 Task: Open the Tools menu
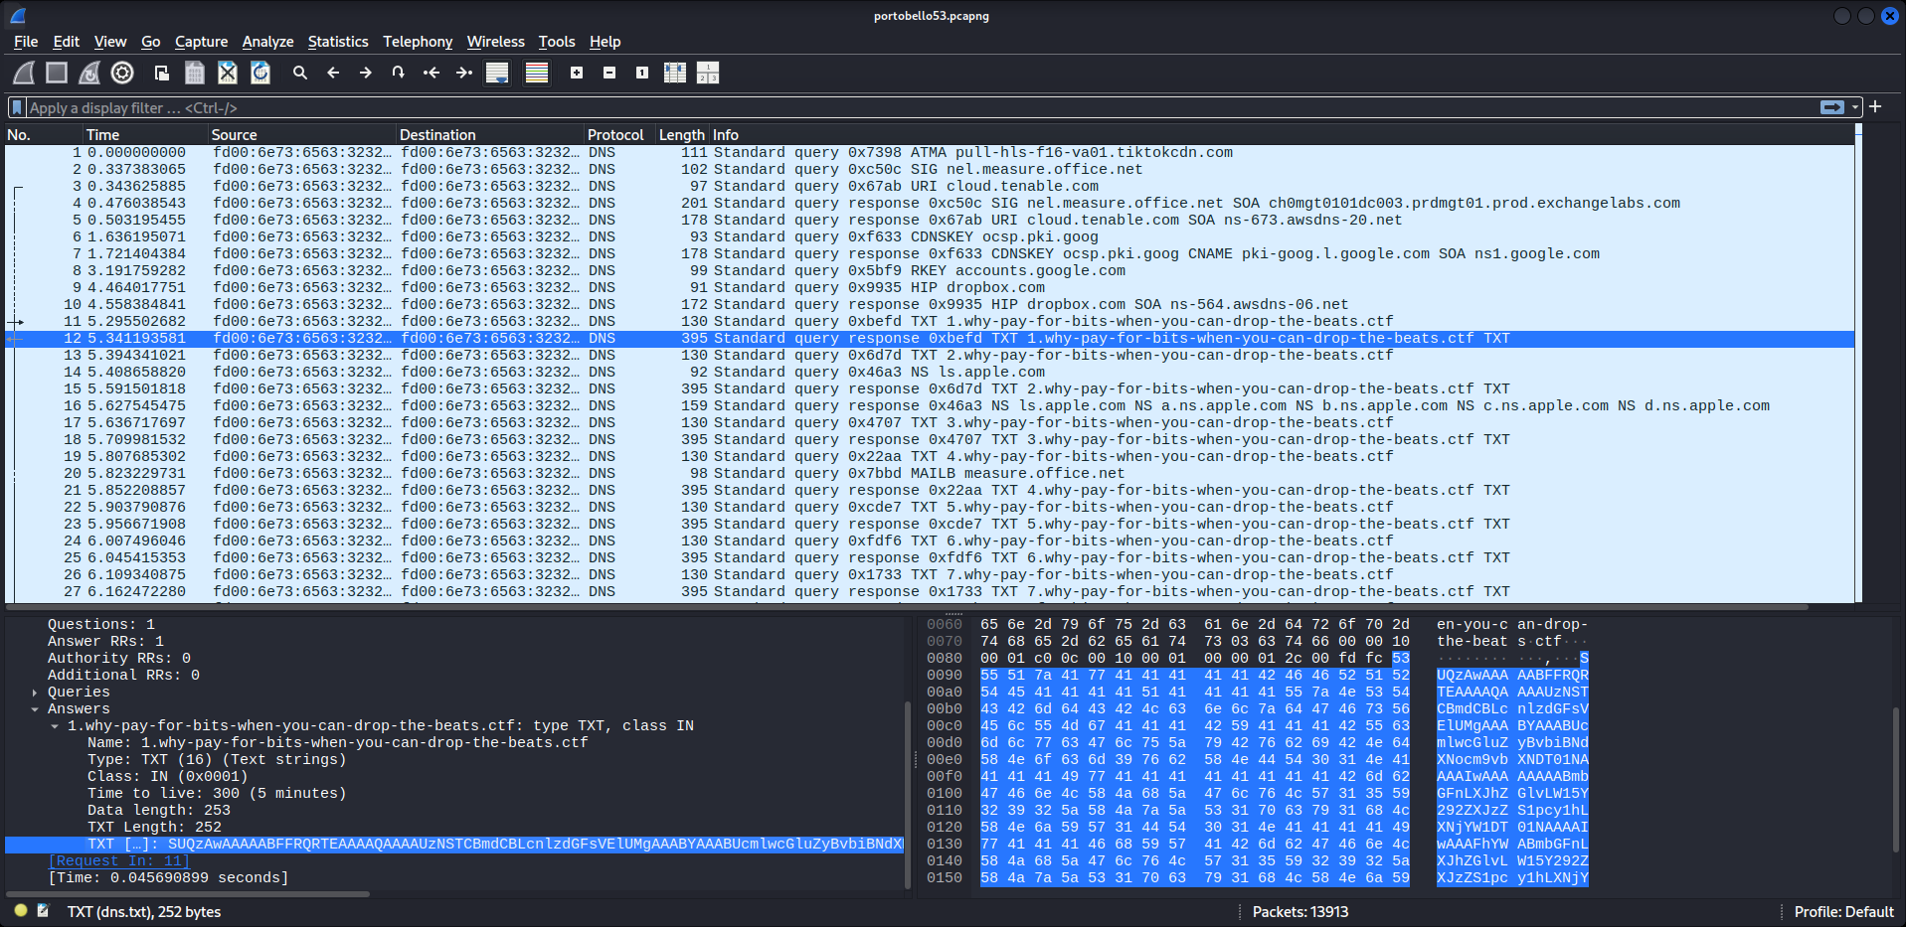(x=557, y=42)
